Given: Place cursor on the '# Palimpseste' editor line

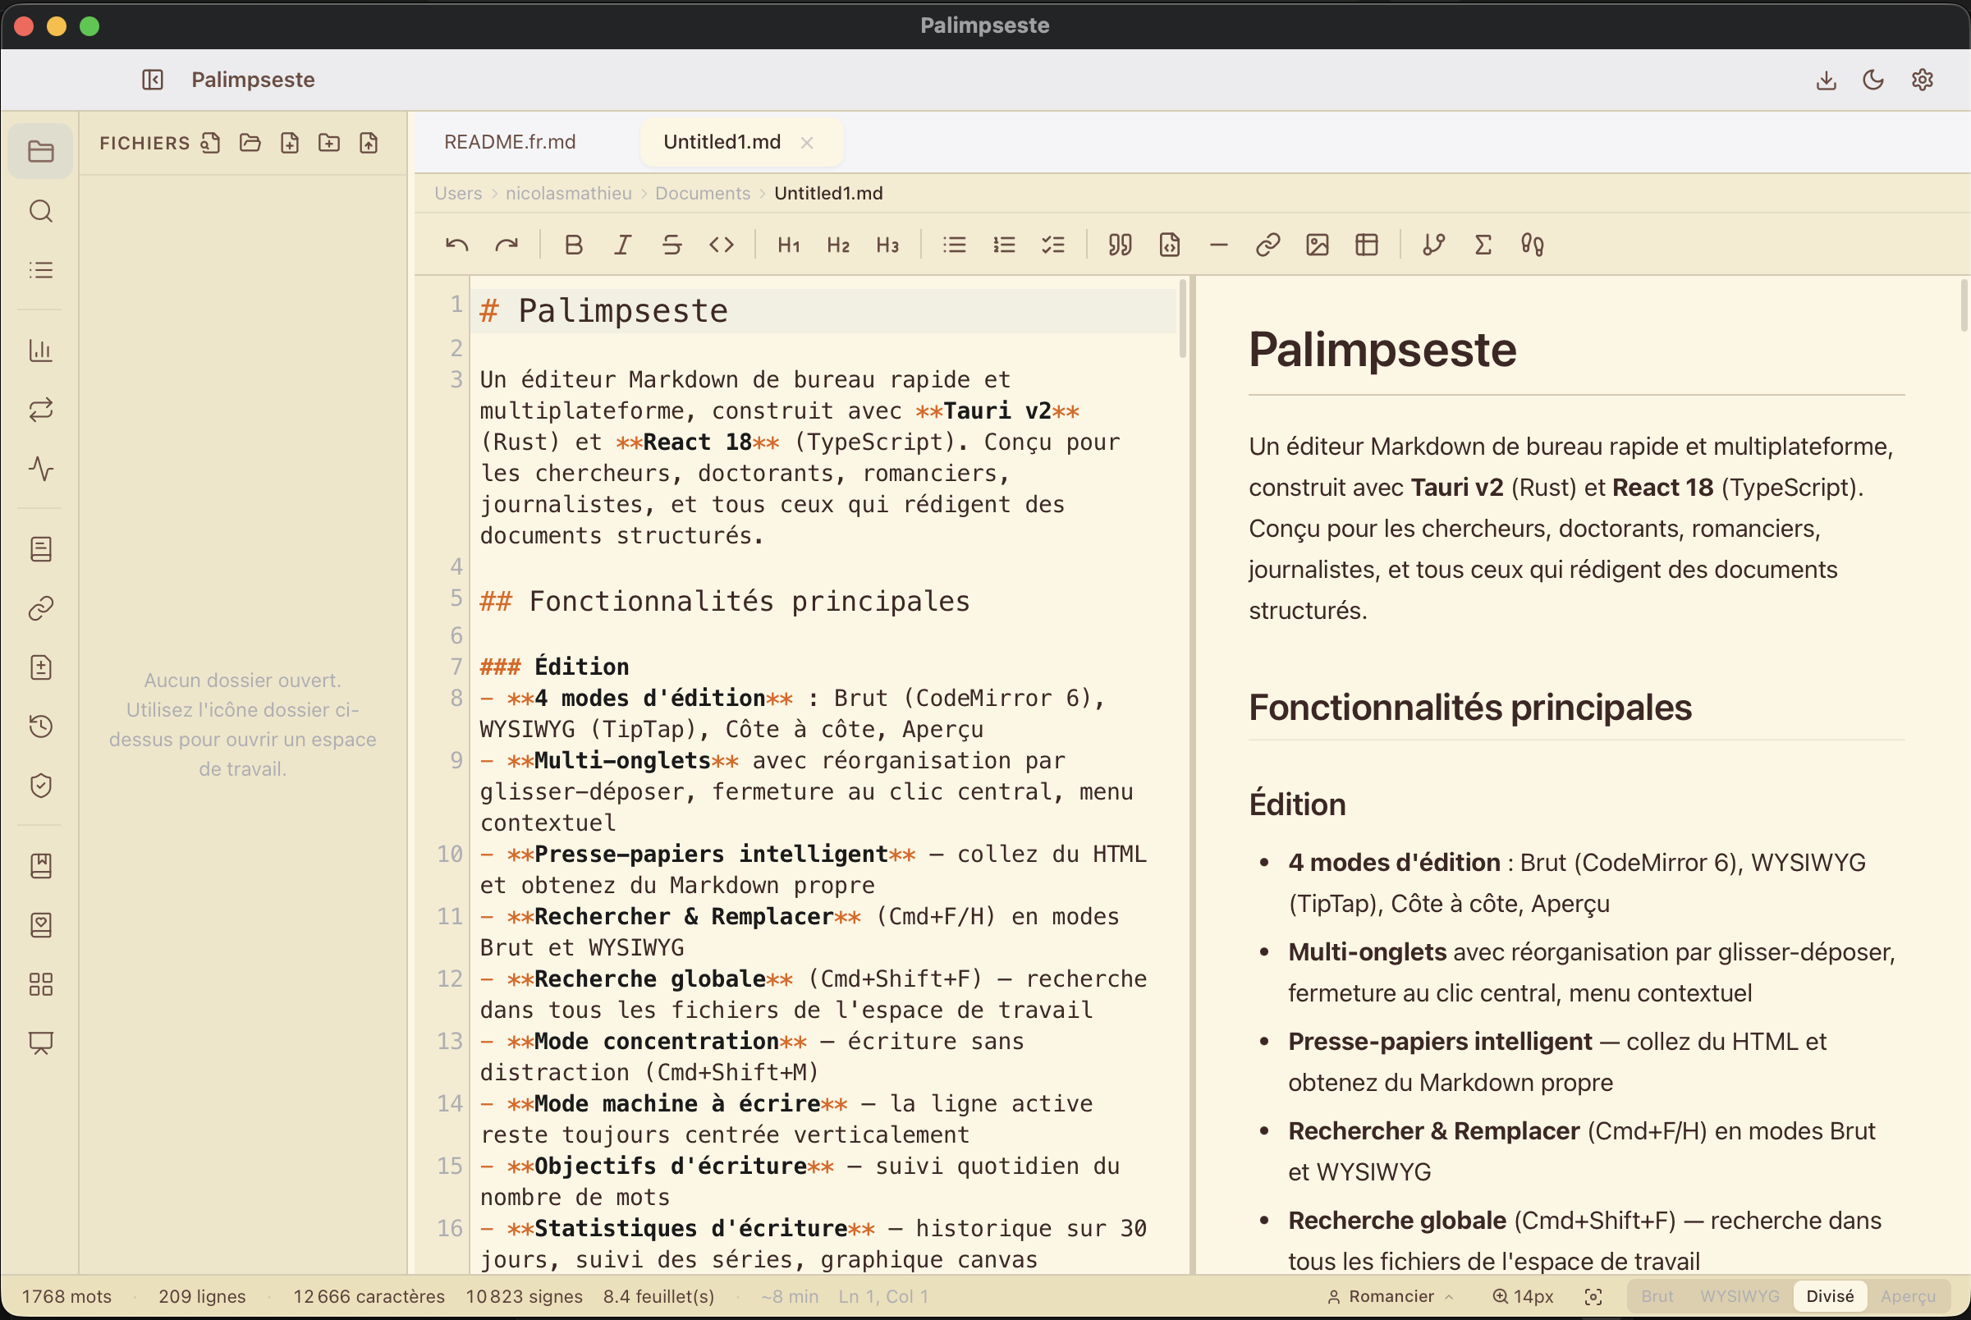Looking at the screenshot, I should coord(825,311).
